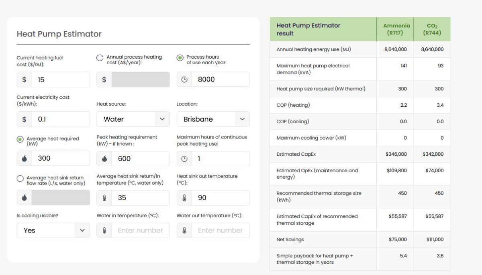Select the Annual process heating cost radio

100,58
